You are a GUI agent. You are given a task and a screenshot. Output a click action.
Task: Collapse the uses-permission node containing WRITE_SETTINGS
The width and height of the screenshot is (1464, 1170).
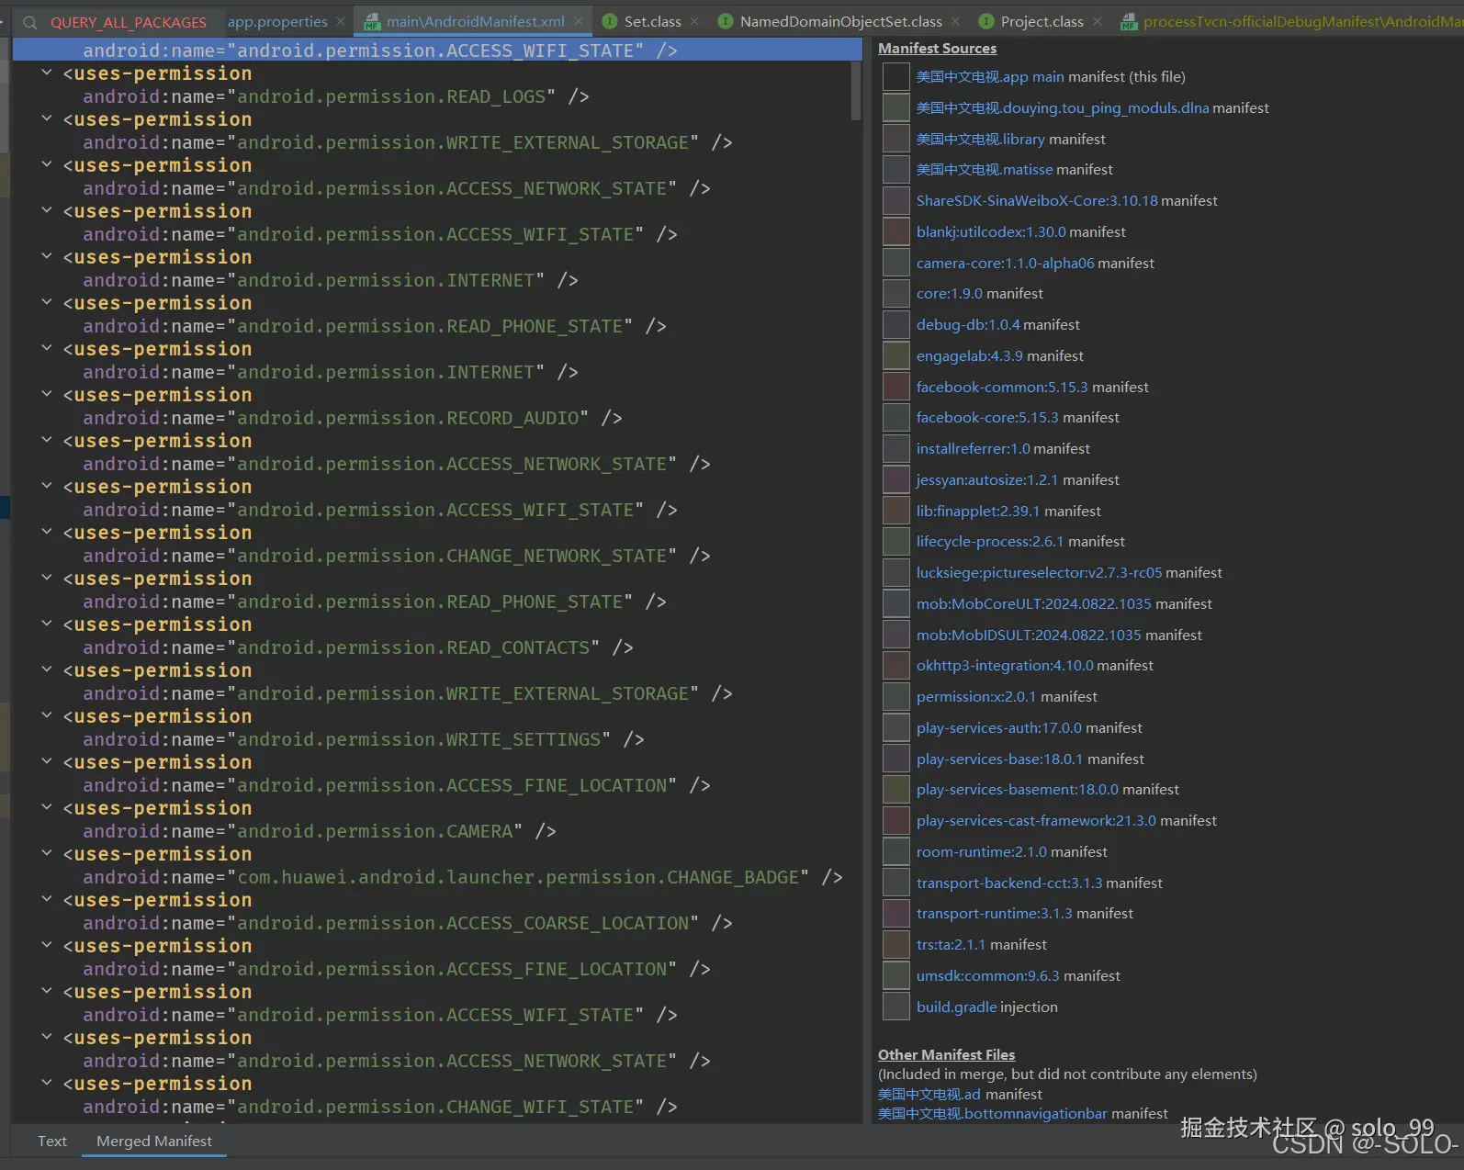tap(46, 714)
